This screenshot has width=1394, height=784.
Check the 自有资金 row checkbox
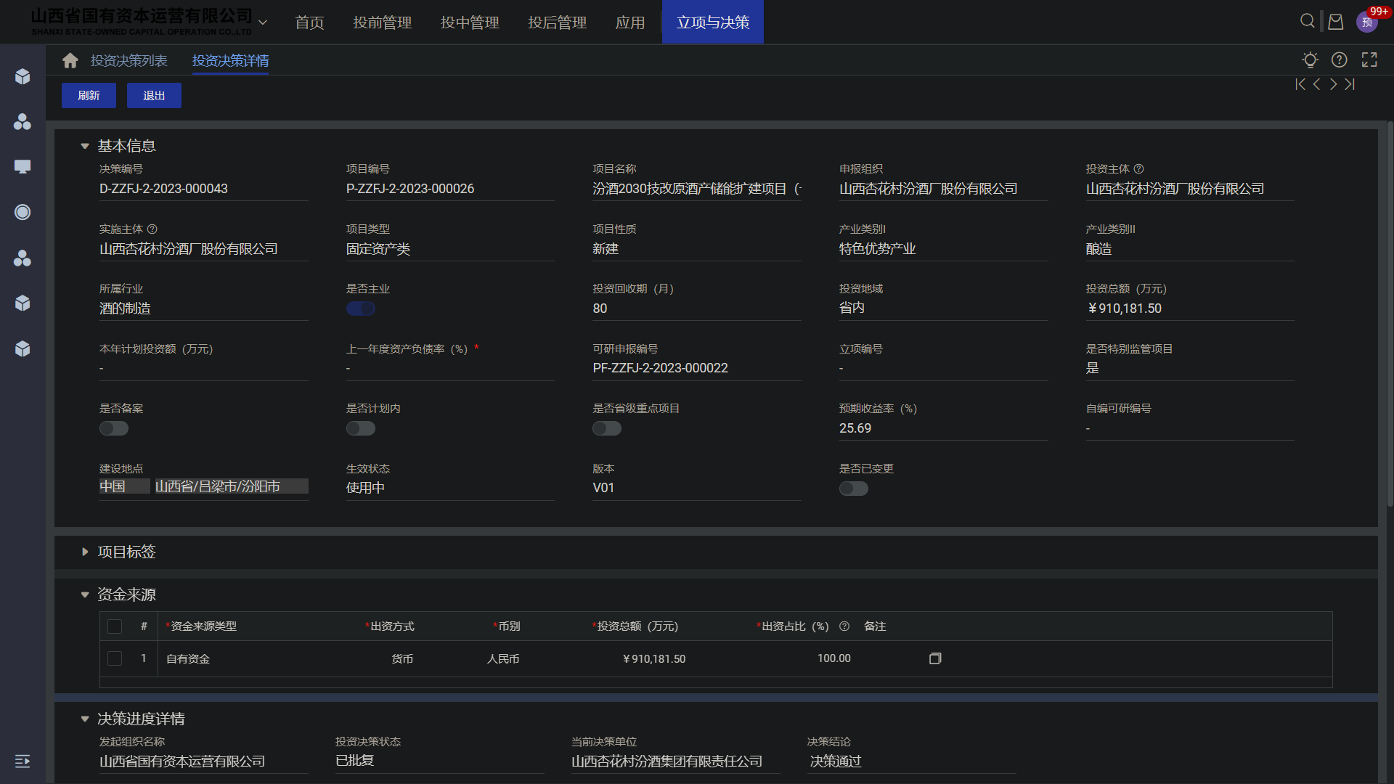tap(115, 658)
